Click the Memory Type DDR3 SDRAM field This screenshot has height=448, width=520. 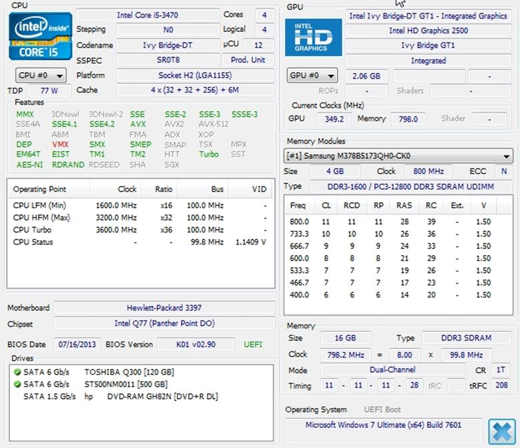[x=467, y=338]
